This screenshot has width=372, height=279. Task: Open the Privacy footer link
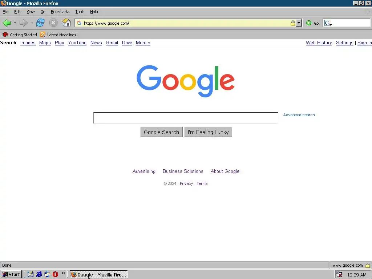coord(186,183)
